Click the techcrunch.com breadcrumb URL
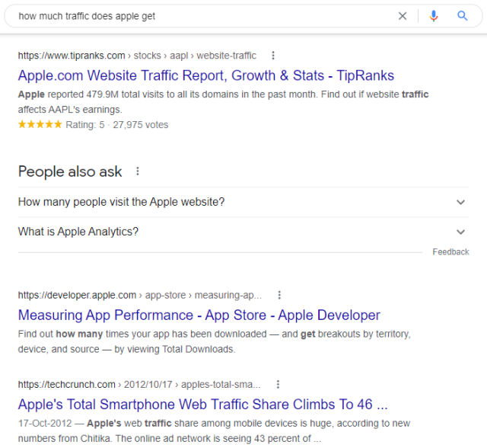Screen dimensions: 487x448 click(139, 385)
